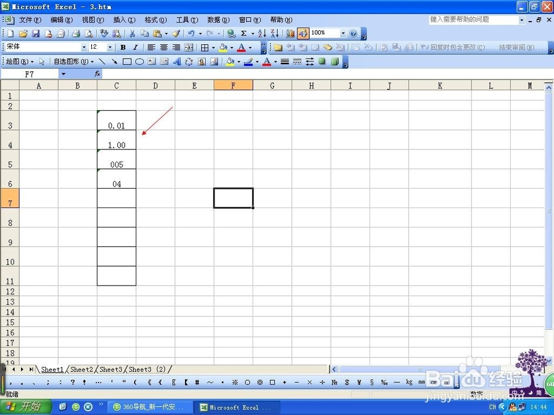
Task: Open a file with the folder icon
Action: coord(23,34)
